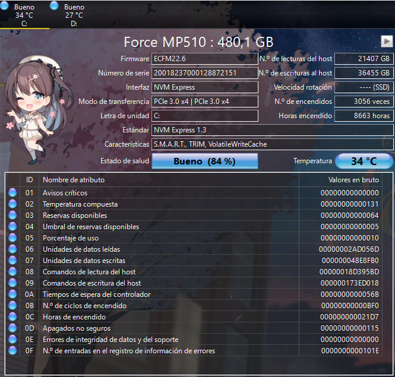Select the Reservas disponibles attribute name
Screen dimensions: 395x377
click(75, 216)
